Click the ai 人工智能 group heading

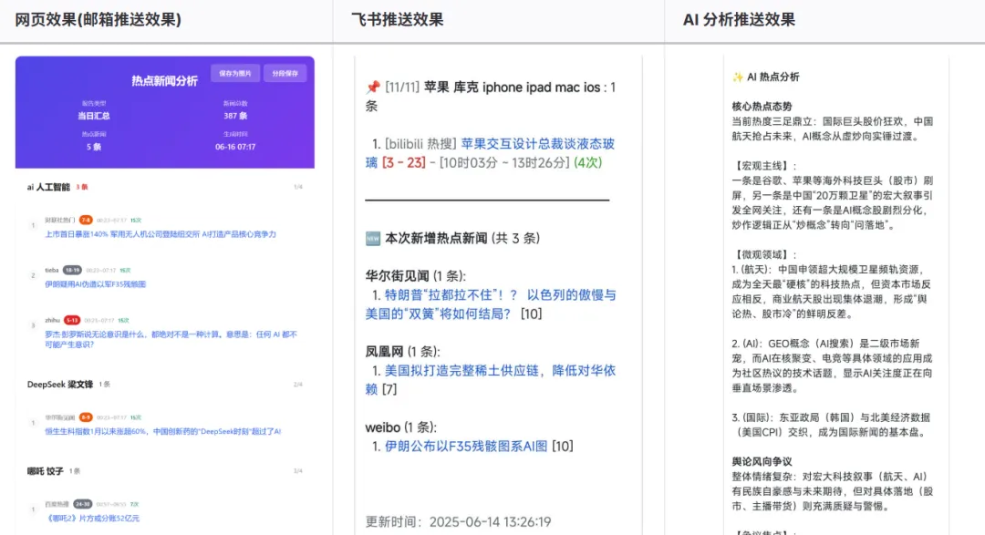coord(48,187)
